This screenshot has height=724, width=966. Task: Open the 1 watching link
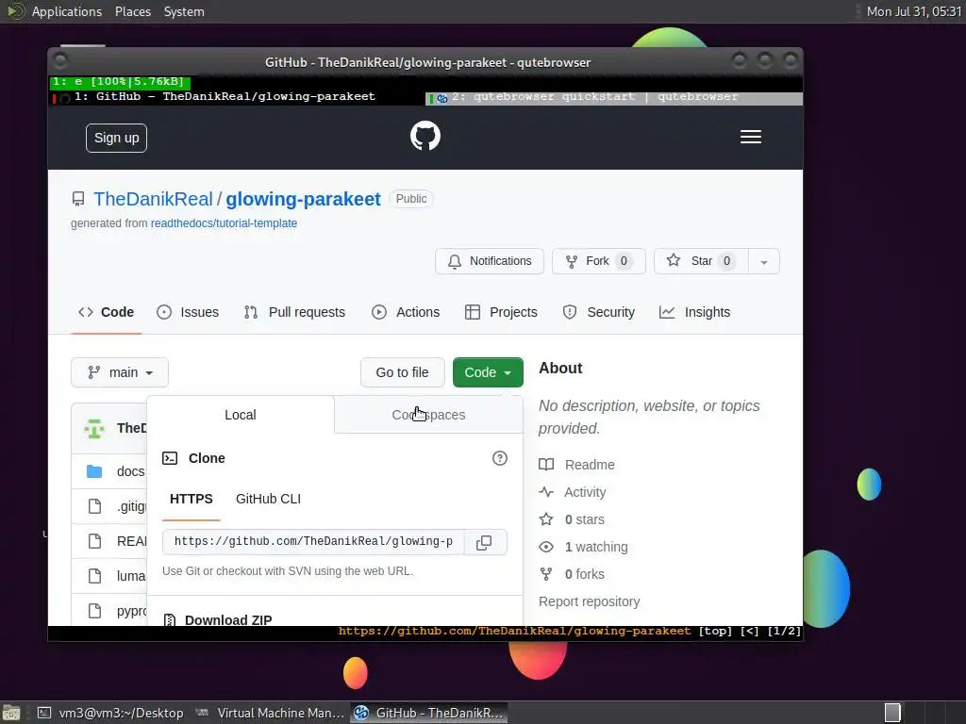click(596, 547)
